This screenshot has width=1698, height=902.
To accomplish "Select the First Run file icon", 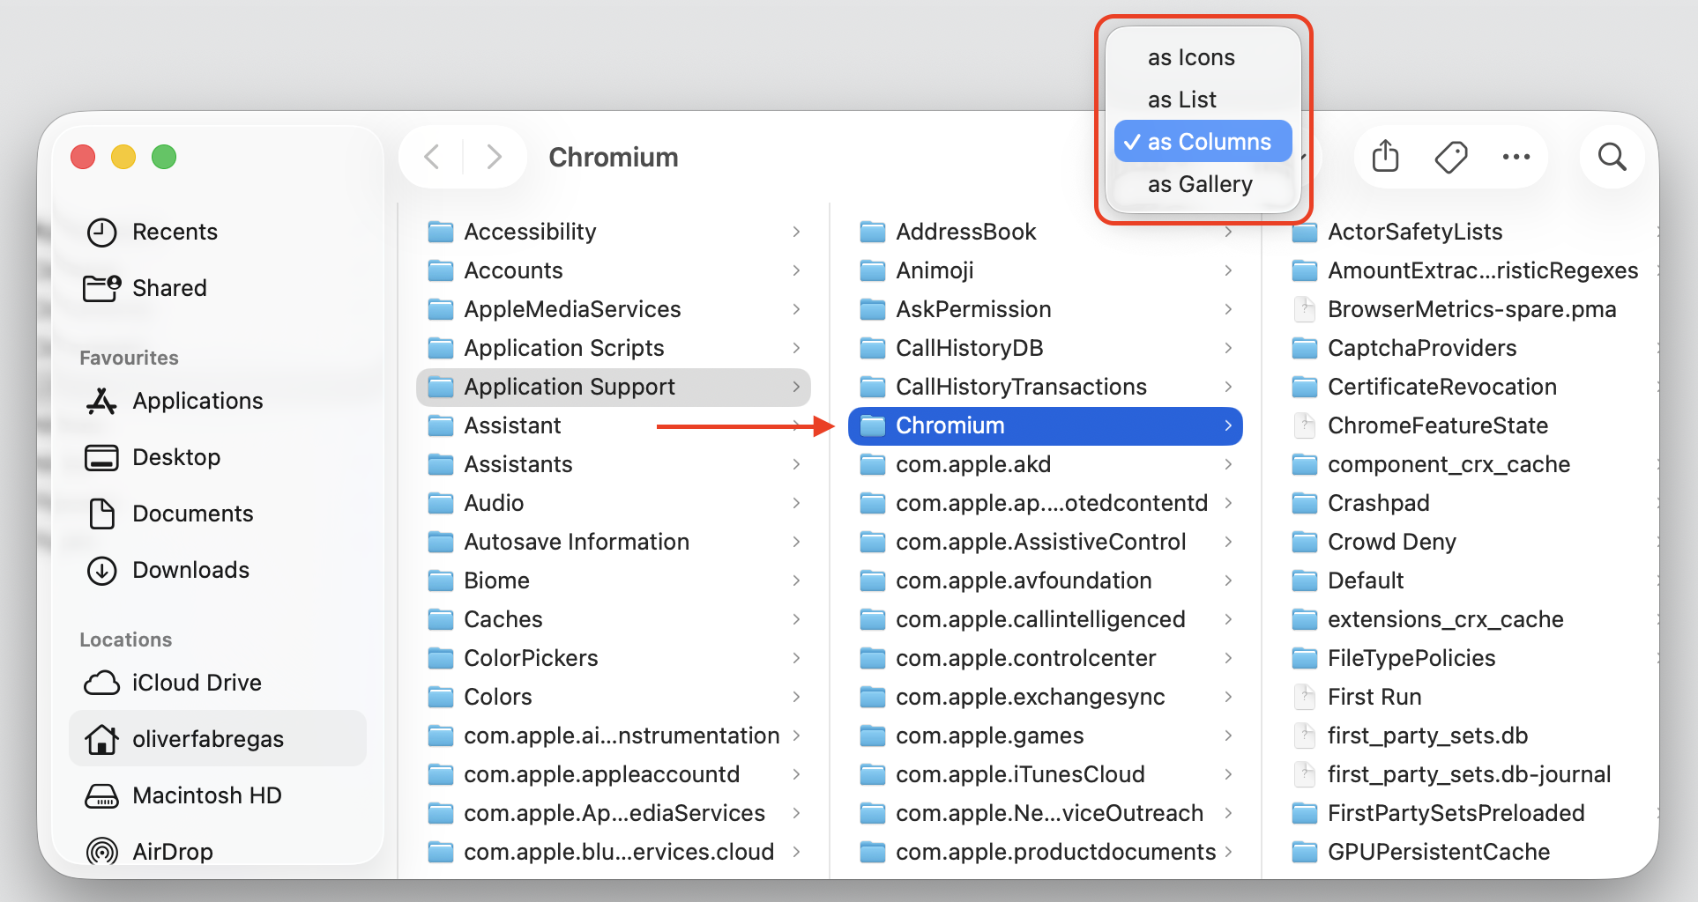I will pos(1304,697).
